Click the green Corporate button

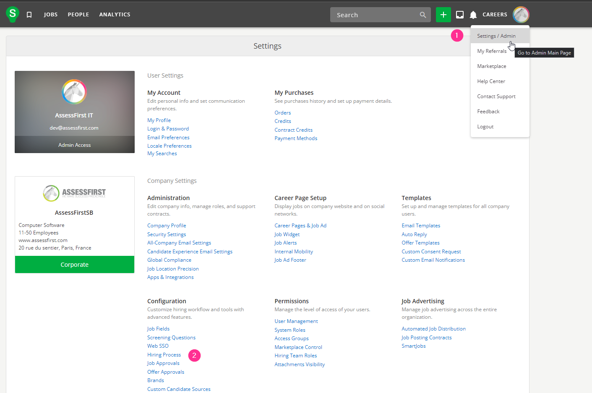pos(75,265)
